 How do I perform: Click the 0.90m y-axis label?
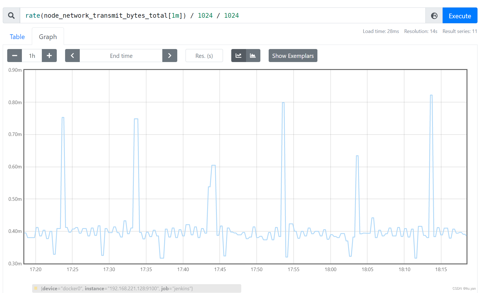(x=15, y=70)
